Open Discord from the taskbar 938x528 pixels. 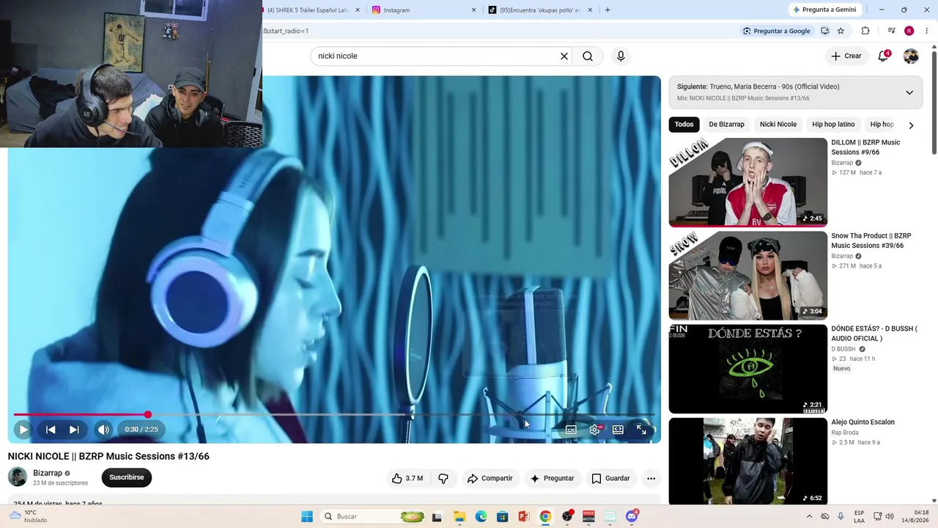[632, 516]
